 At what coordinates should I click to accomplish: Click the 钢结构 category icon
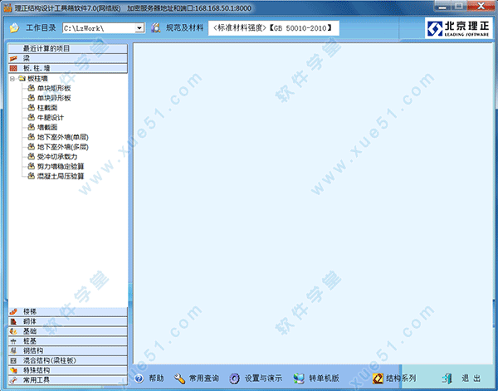click(13, 351)
